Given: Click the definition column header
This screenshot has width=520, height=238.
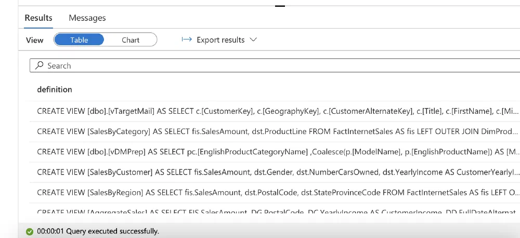Looking at the screenshot, I should 55,89.
